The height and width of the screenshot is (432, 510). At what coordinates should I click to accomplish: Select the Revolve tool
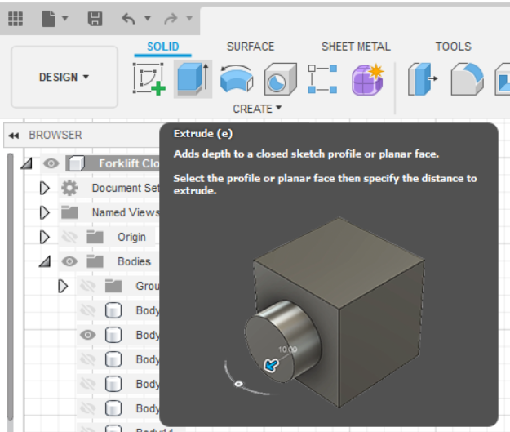pos(237,79)
